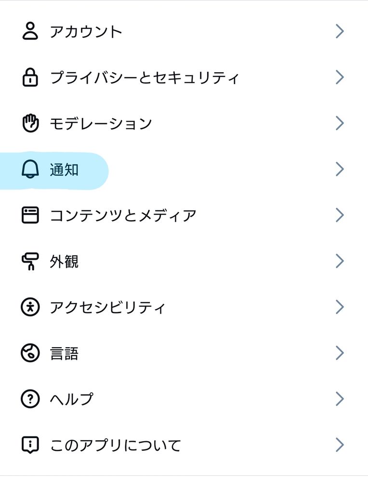The image size is (368, 481).
Task: Expand the ヘルプ row chevron
Action: [340, 399]
